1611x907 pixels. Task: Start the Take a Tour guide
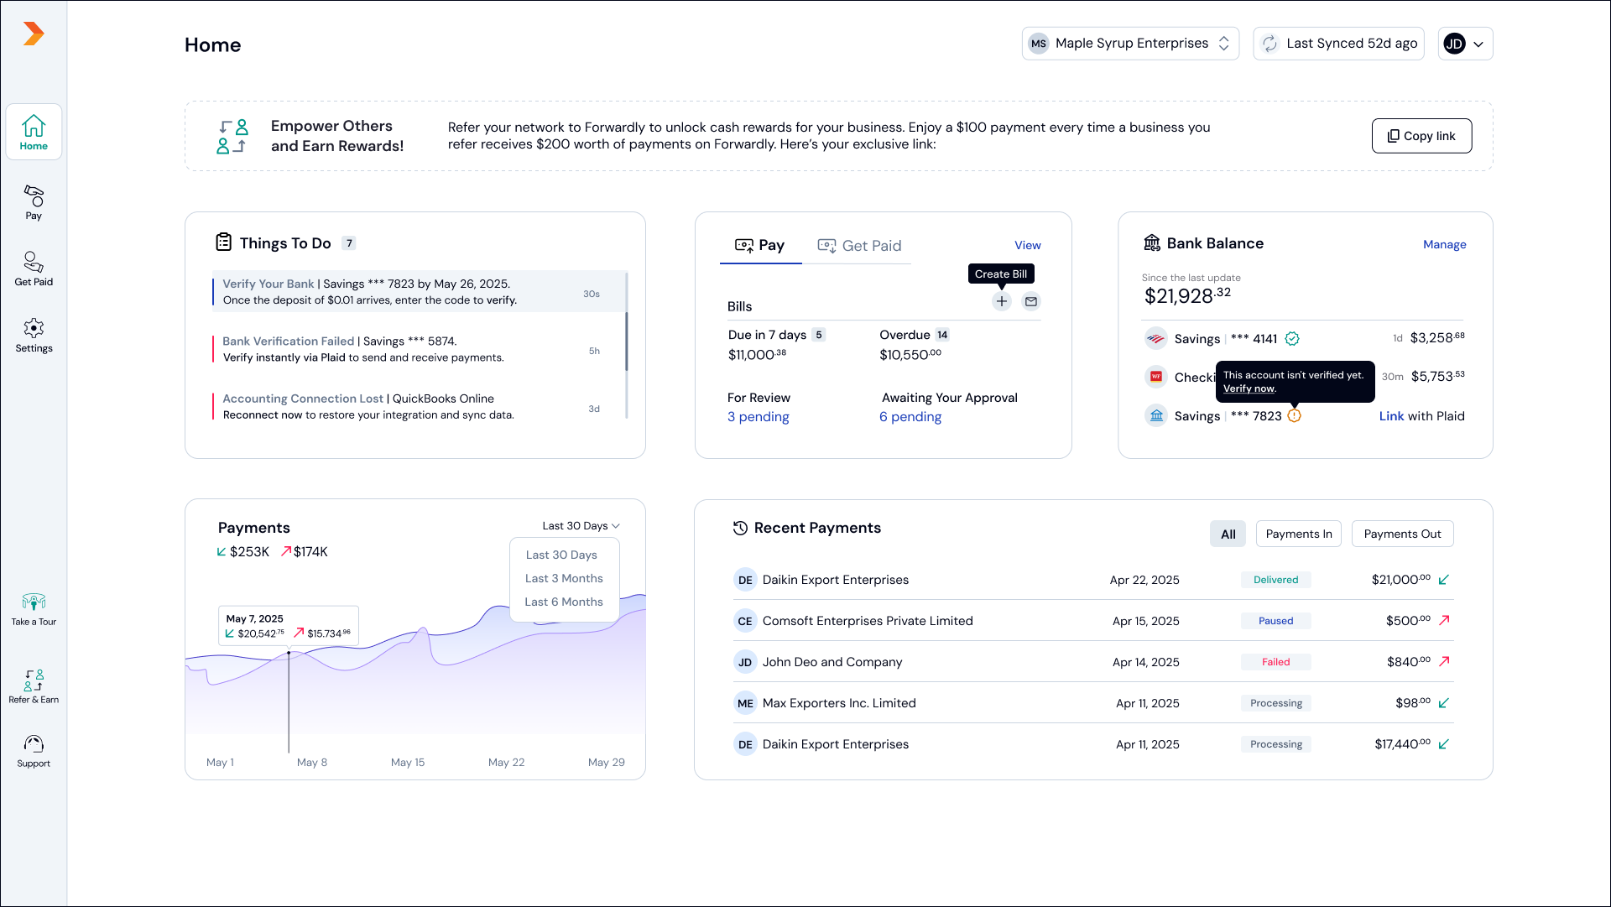click(x=34, y=609)
